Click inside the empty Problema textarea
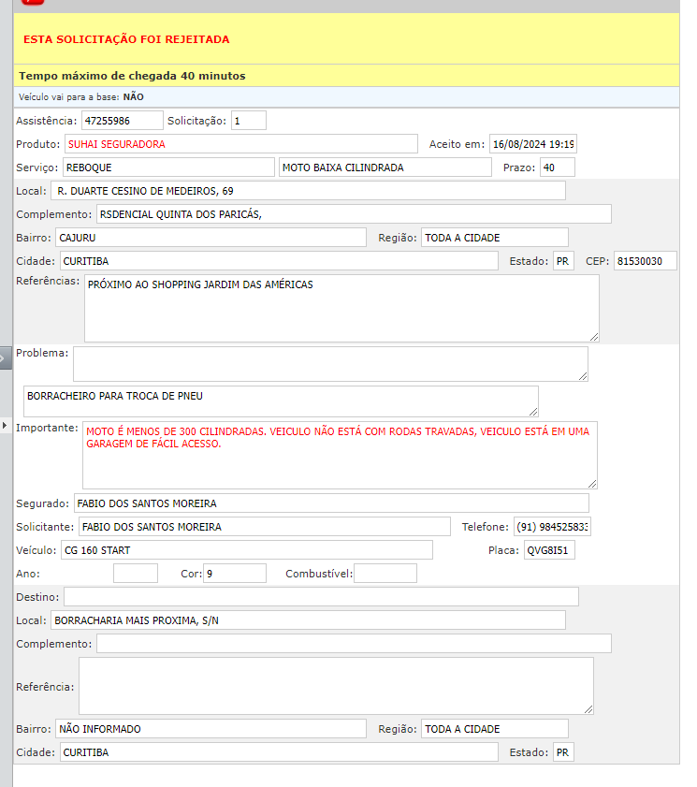 [x=330, y=364]
